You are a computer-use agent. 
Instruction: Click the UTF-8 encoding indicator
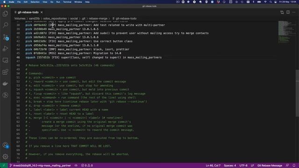[x=243, y=166]
